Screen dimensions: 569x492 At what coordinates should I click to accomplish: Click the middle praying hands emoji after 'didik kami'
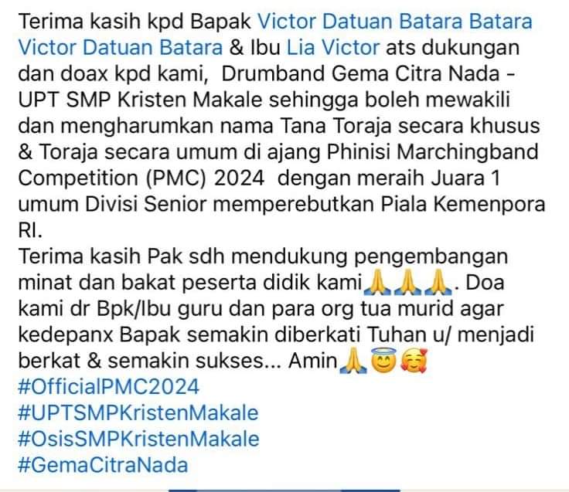pos(407,282)
